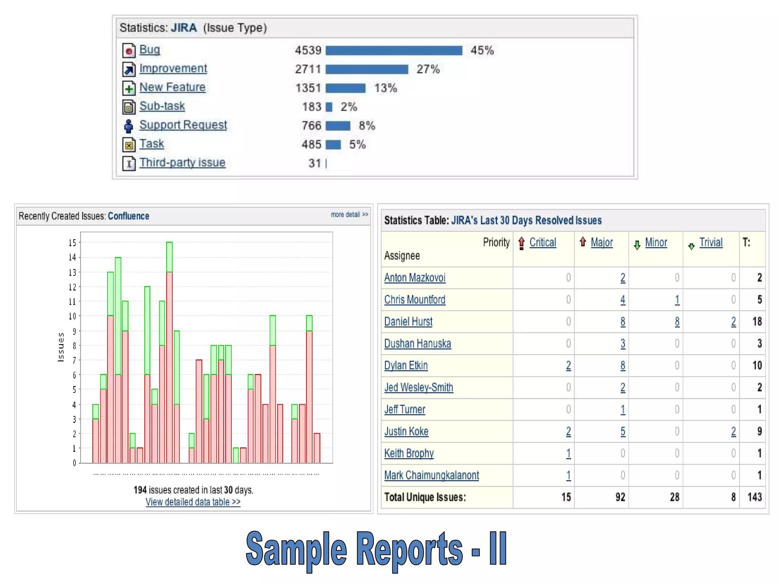
Task: Click the blue Bug 45% bar
Action: point(394,50)
